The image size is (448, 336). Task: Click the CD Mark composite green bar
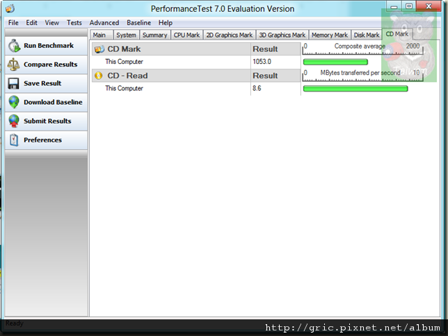[x=335, y=62]
